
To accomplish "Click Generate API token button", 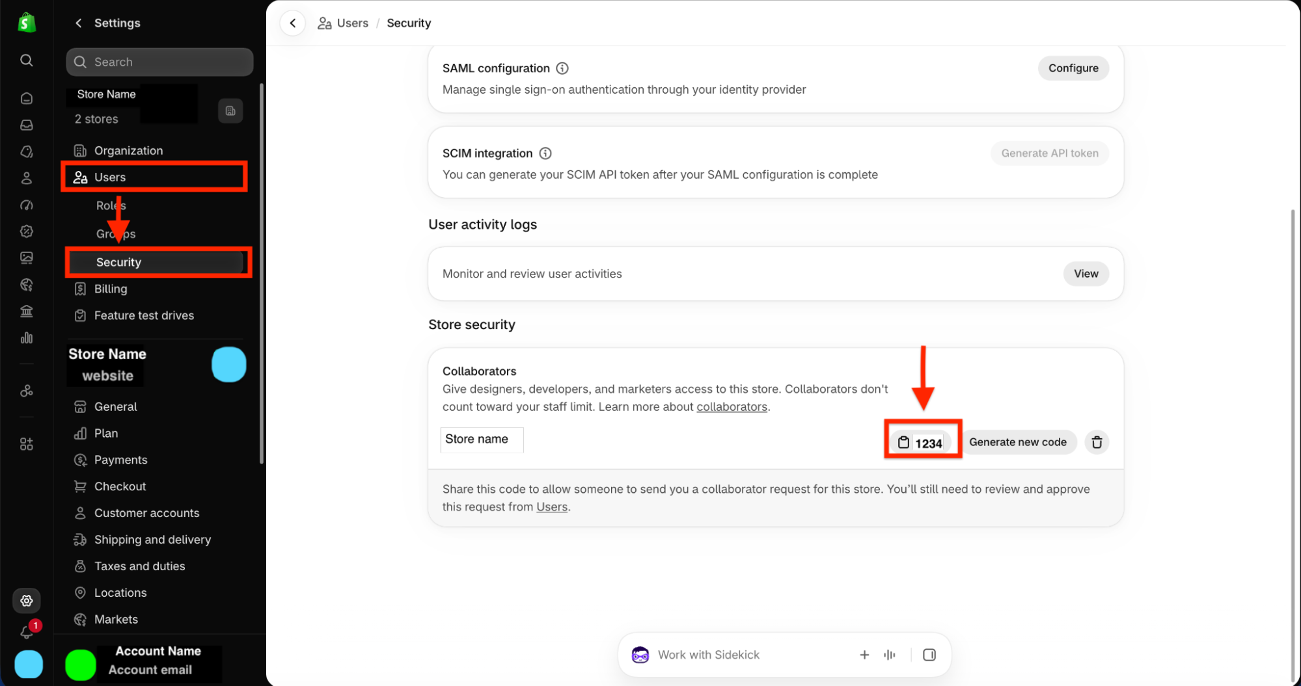I will [x=1050, y=153].
